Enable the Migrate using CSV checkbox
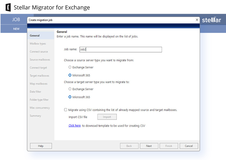The image size is (226, 160). point(66,110)
